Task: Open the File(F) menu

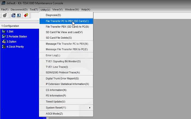Action: 5,10
